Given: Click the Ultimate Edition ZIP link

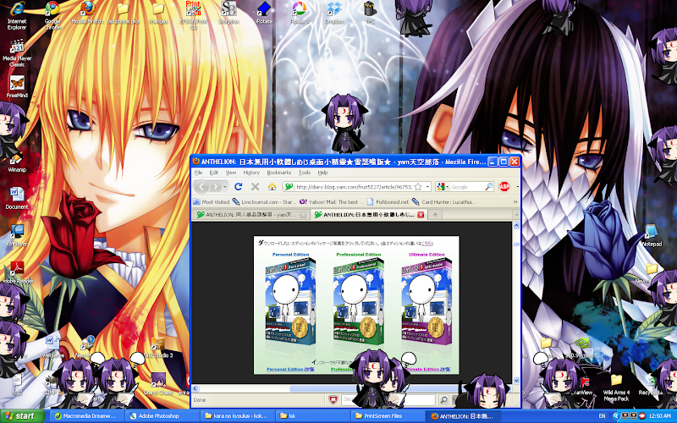Looking at the screenshot, I should pyautogui.click(x=427, y=369).
